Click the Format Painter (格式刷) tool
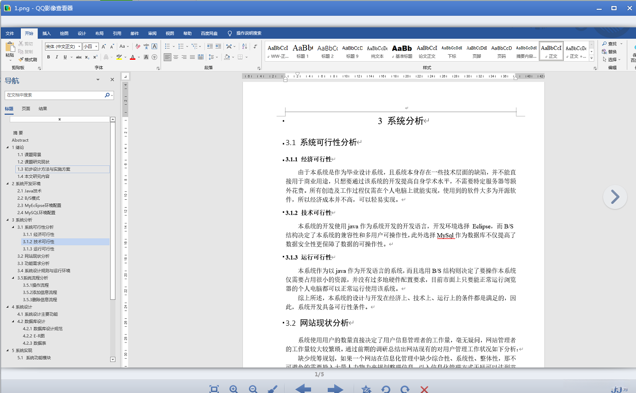Viewport: 636px width, 393px height. [27, 59]
